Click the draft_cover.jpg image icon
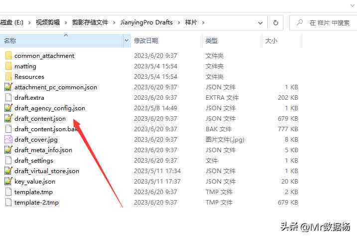This screenshot has width=357, height=238. click(x=8, y=139)
